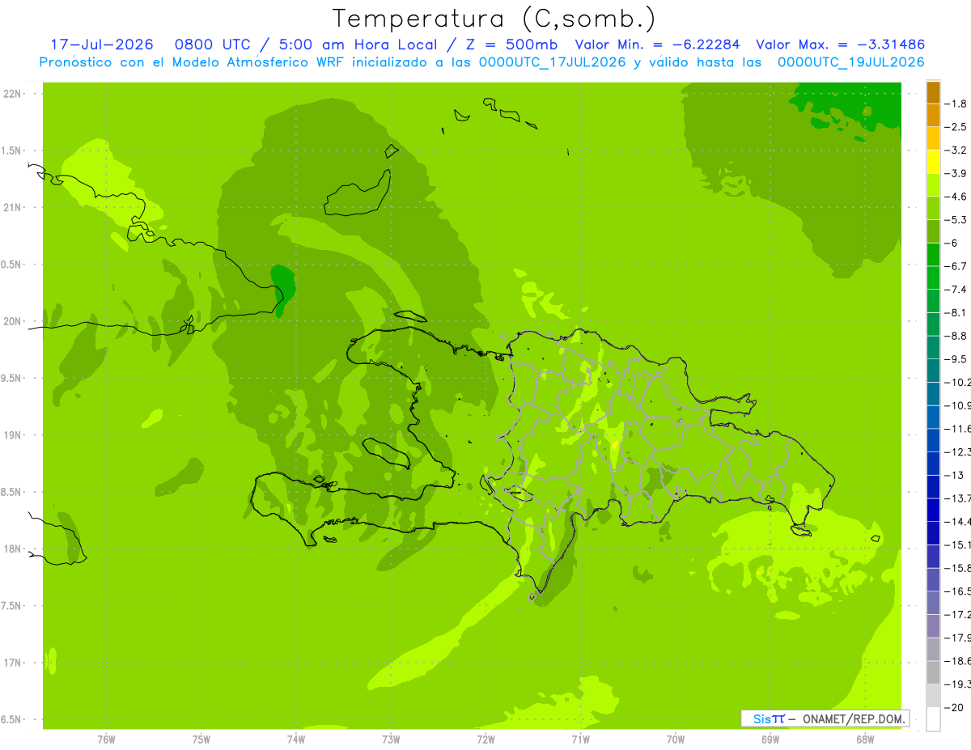Click the "69W" longitude axis label

(x=770, y=739)
